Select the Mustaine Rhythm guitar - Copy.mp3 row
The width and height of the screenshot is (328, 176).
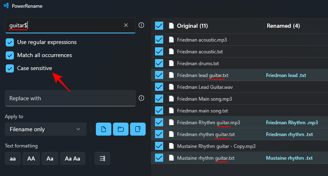pyautogui.click(x=239, y=146)
